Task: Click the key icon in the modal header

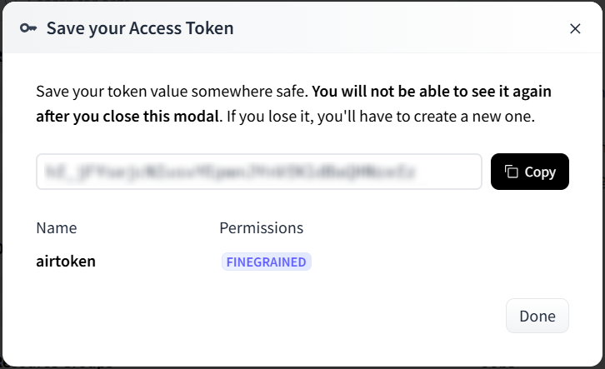Action: (28, 28)
